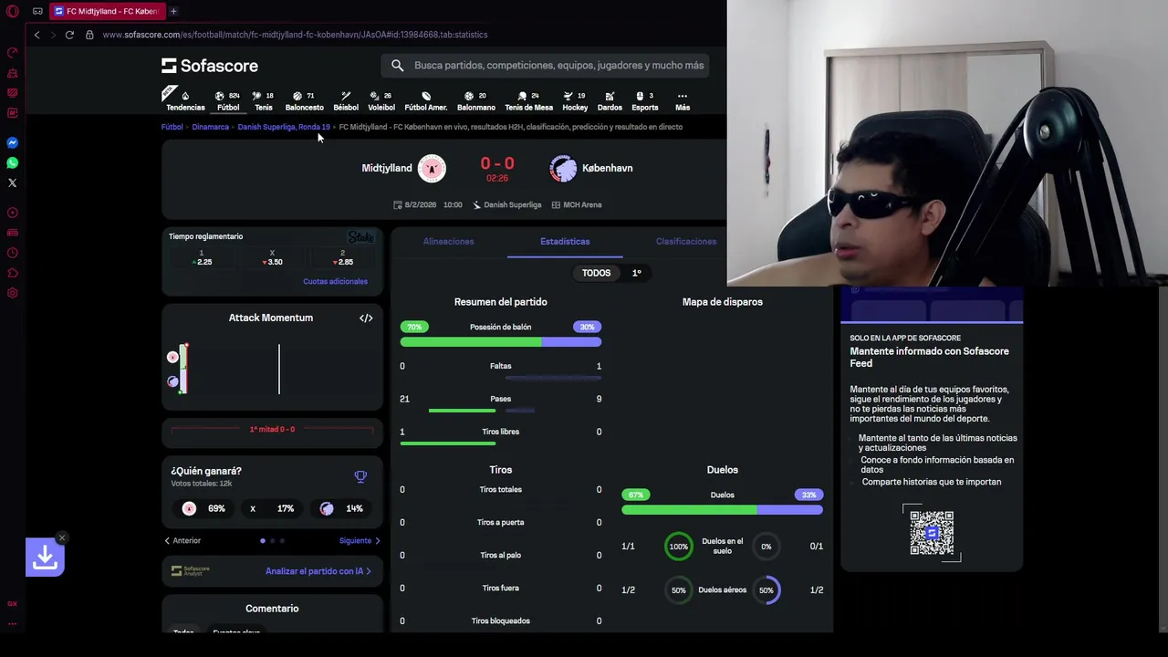View site security lock icon in address bar
The width and height of the screenshot is (1168, 657).
tap(89, 35)
